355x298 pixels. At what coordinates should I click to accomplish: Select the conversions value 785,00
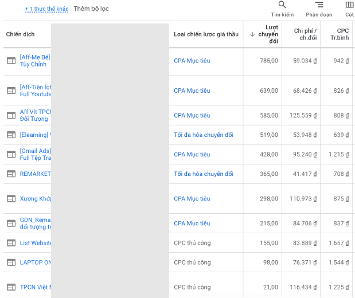pos(269,61)
